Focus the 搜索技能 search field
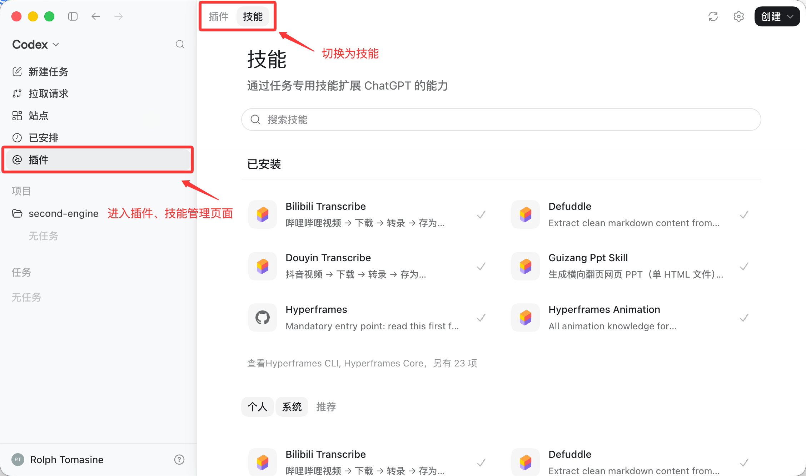Viewport: 806px width, 476px height. pyautogui.click(x=501, y=120)
